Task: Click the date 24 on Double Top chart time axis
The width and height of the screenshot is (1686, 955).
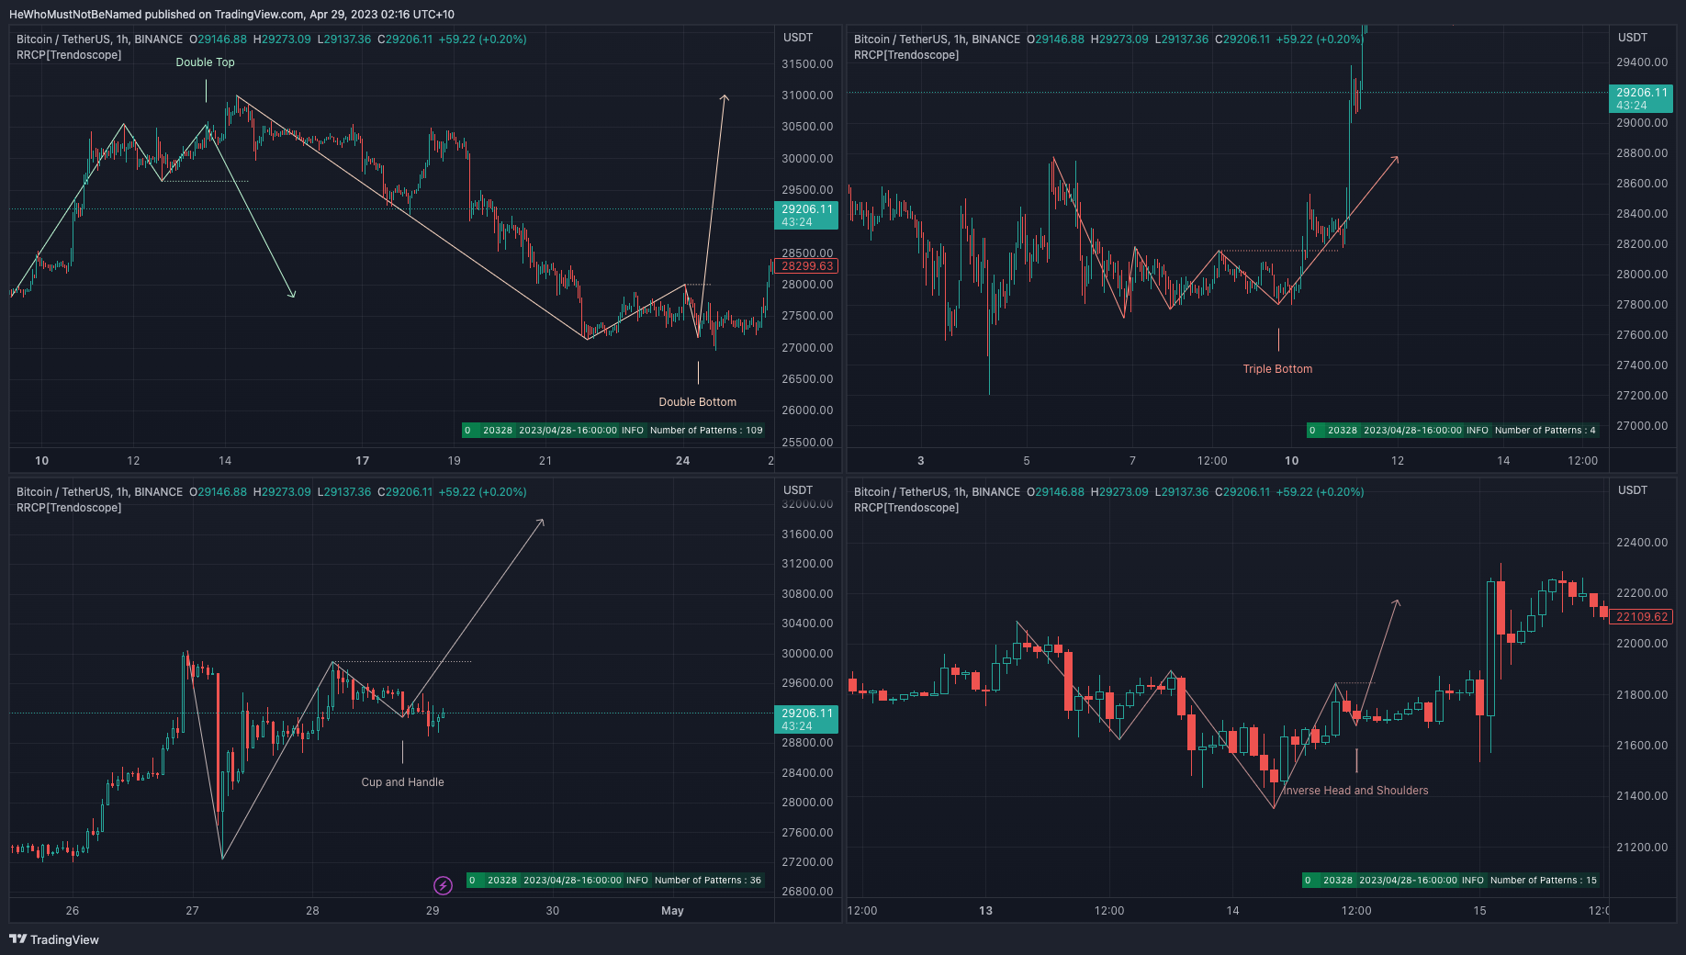Action: [x=682, y=461]
